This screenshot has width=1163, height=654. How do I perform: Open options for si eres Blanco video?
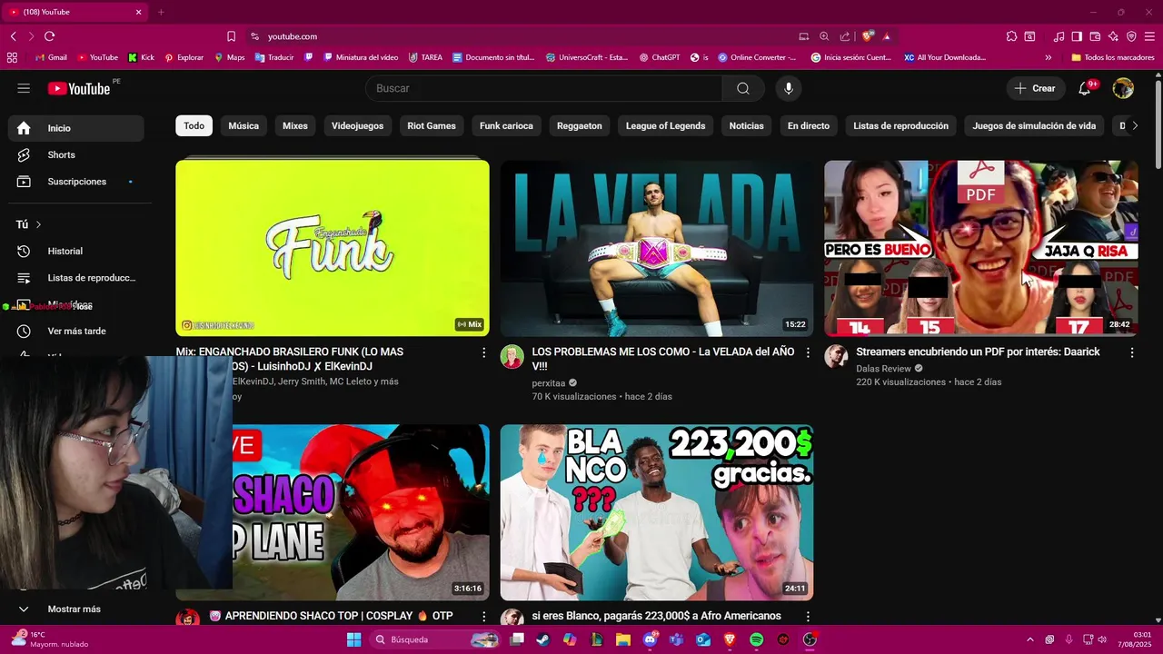pyautogui.click(x=808, y=617)
